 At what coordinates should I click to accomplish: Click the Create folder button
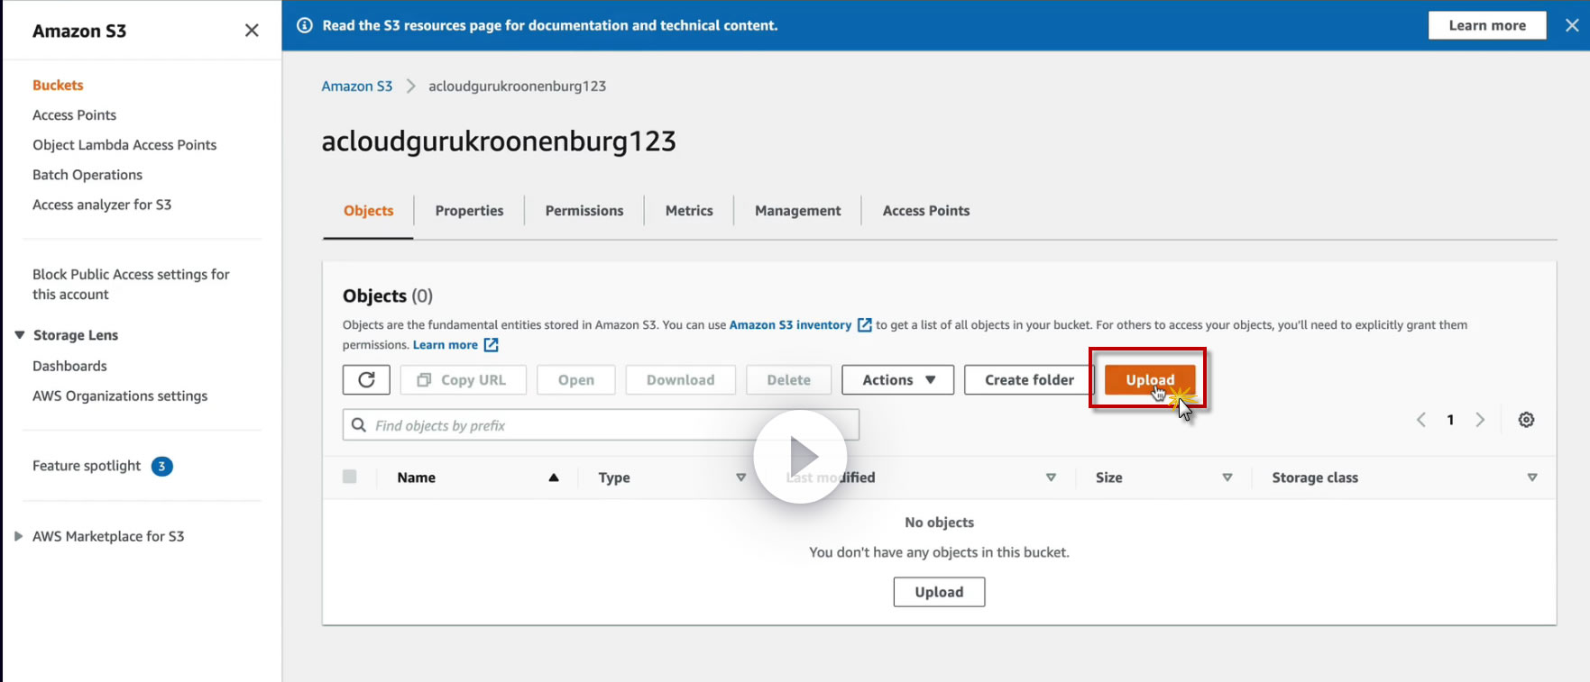click(x=1029, y=380)
